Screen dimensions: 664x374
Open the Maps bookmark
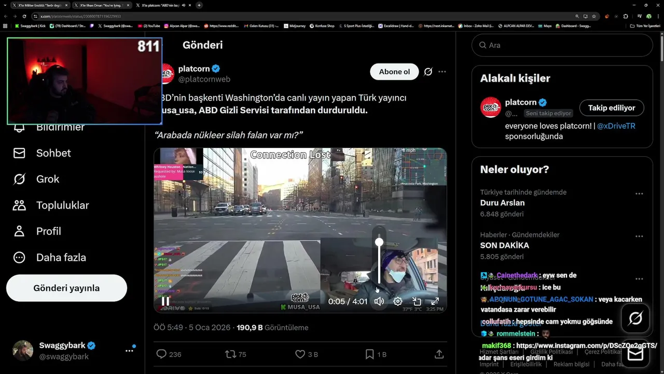544,25
